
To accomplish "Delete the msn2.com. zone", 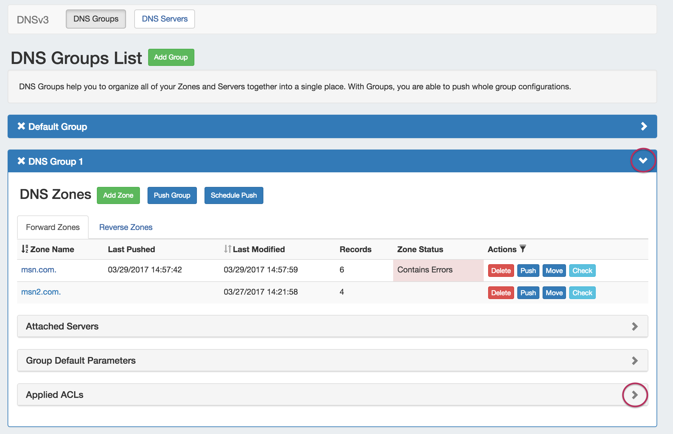I will (501, 293).
